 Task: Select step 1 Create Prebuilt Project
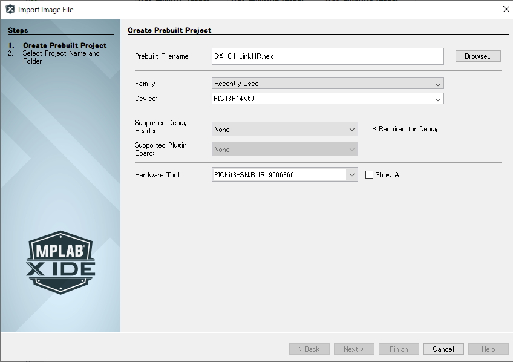[65, 45]
